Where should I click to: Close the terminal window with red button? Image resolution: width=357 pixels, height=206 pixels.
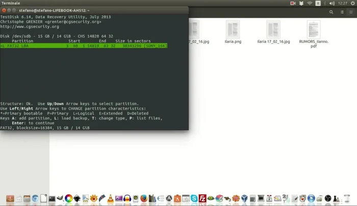point(4,10)
